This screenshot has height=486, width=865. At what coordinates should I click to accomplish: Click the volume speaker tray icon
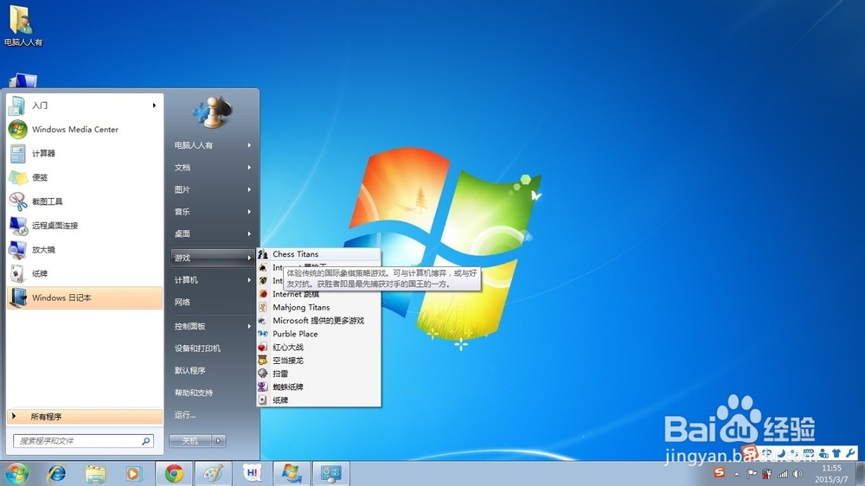point(798,473)
